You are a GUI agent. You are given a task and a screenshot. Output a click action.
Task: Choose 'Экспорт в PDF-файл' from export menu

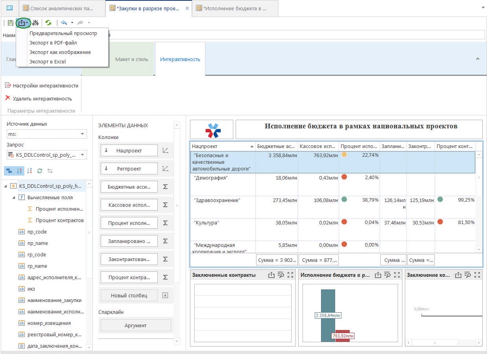point(53,43)
